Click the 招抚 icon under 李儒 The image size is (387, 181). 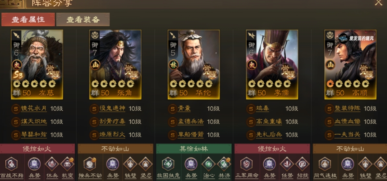(302, 164)
